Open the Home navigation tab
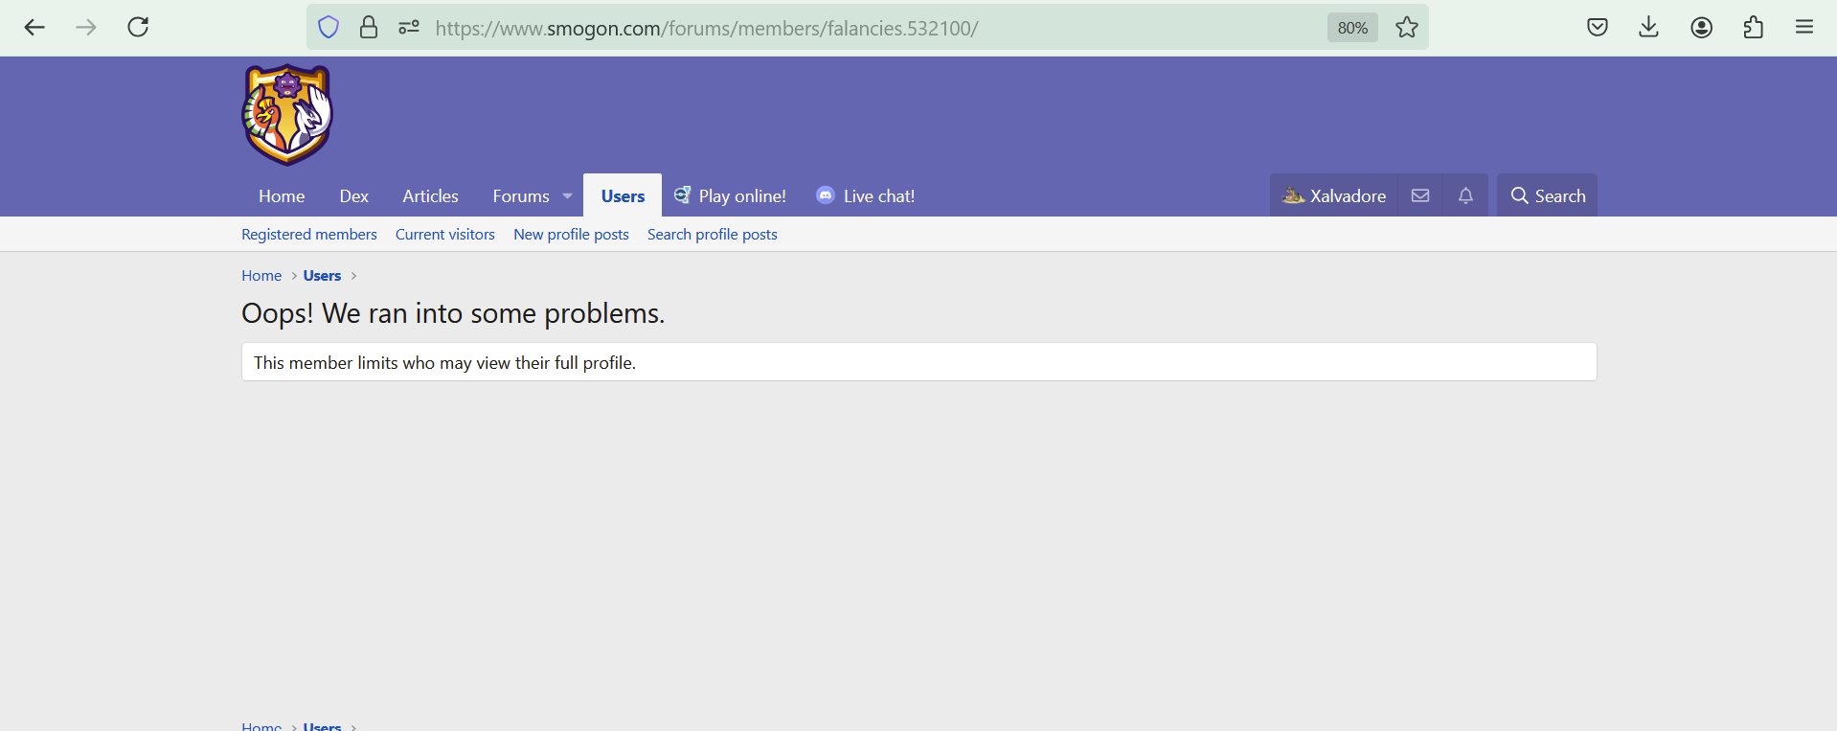The image size is (1837, 731). [x=282, y=195]
